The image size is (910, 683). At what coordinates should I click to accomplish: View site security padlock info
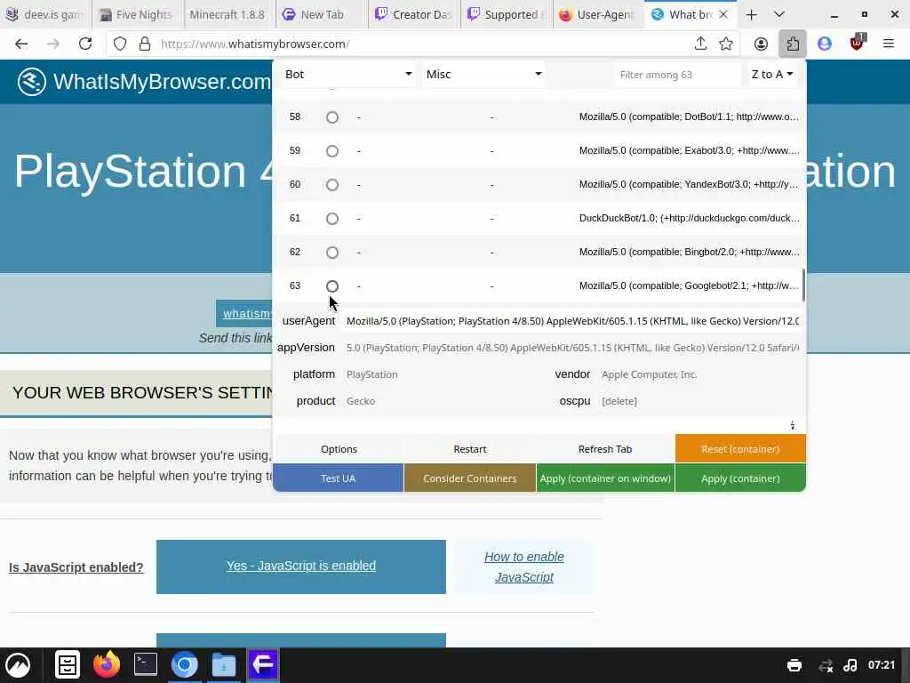pos(145,44)
